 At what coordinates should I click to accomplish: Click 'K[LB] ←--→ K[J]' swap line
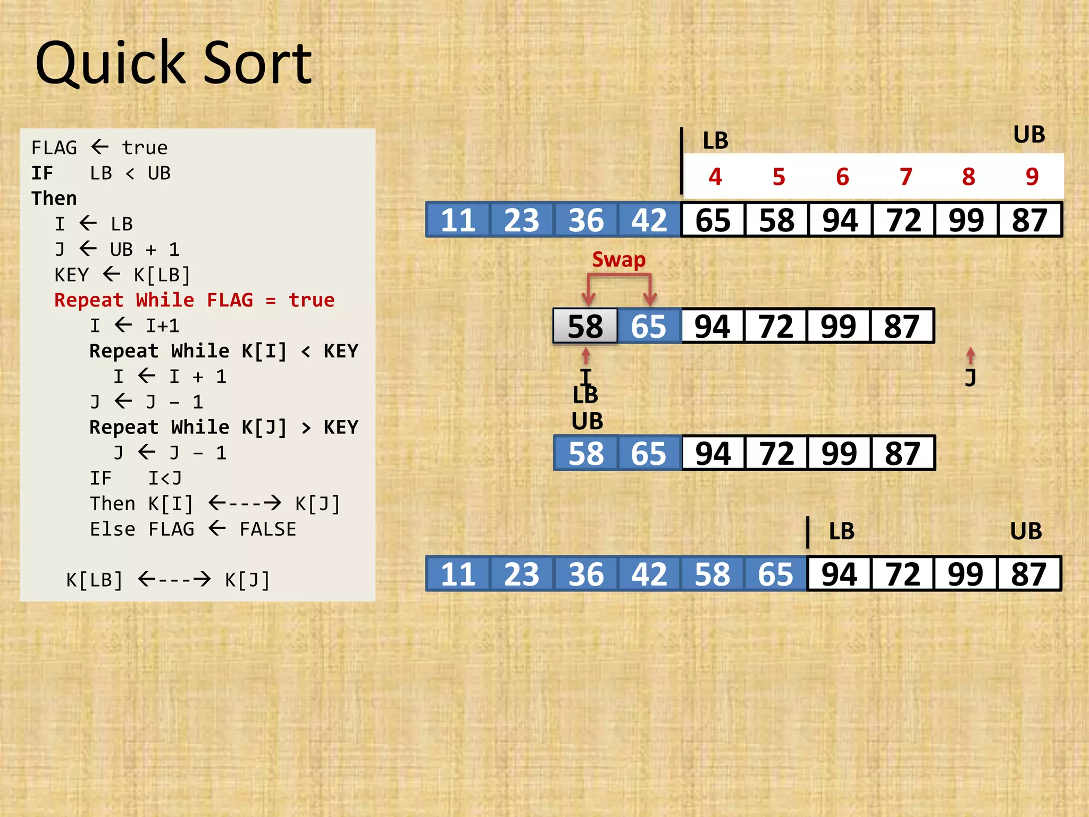click(x=168, y=580)
